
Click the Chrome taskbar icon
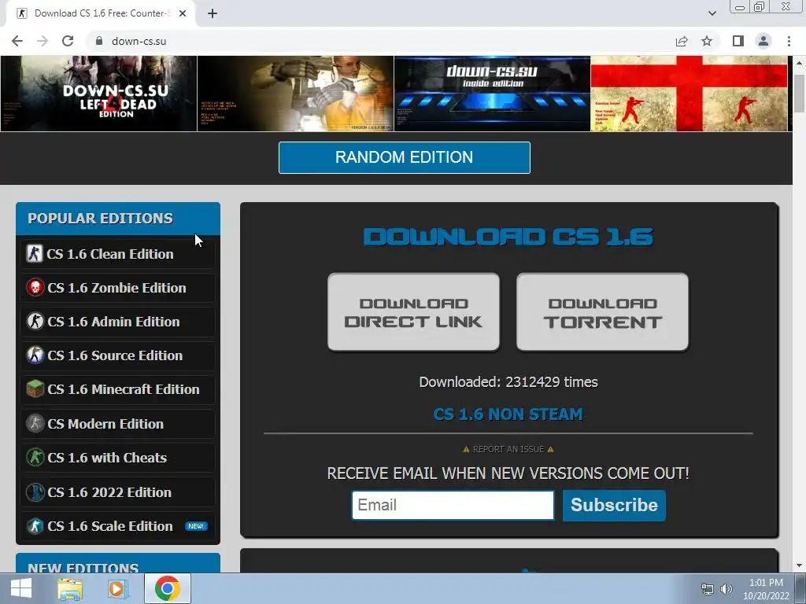167,588
